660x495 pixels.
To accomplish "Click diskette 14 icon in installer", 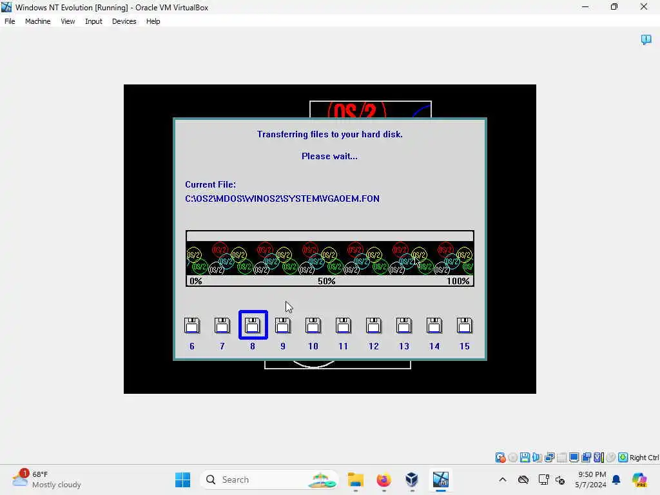I will tap(434, 325).
